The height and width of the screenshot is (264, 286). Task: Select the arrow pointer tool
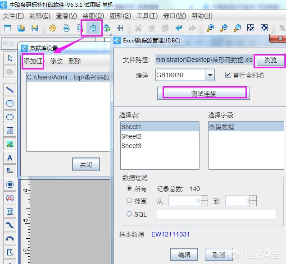point(10,58)
